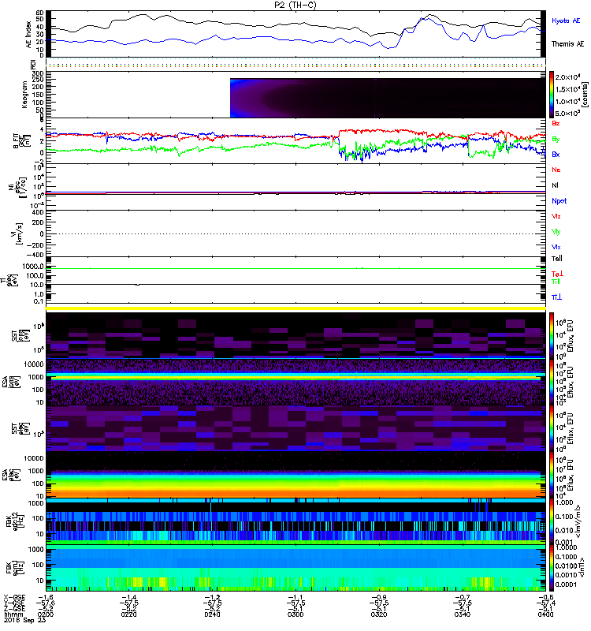The width and height of the screenshot is (591, 631).
Task: Click the blue Npot legend label
Action: click(559, 201)
